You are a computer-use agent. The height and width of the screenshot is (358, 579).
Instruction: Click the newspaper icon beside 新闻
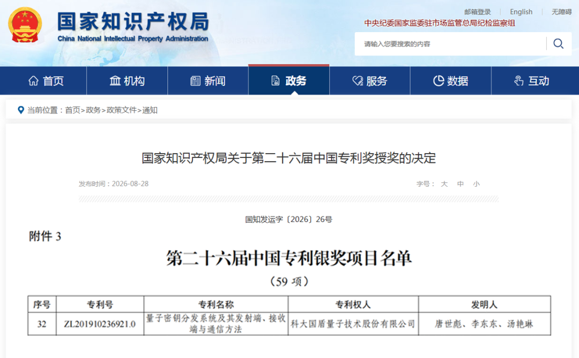(195, 81)
